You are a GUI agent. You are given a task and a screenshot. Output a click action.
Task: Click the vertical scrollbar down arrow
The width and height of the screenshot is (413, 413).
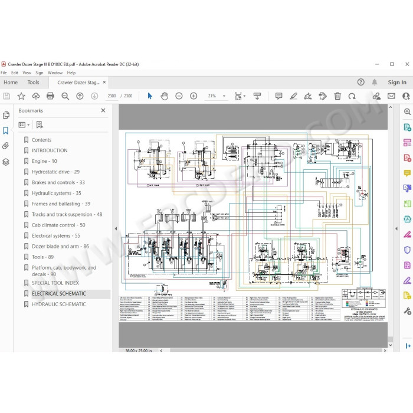click(391, 345)
